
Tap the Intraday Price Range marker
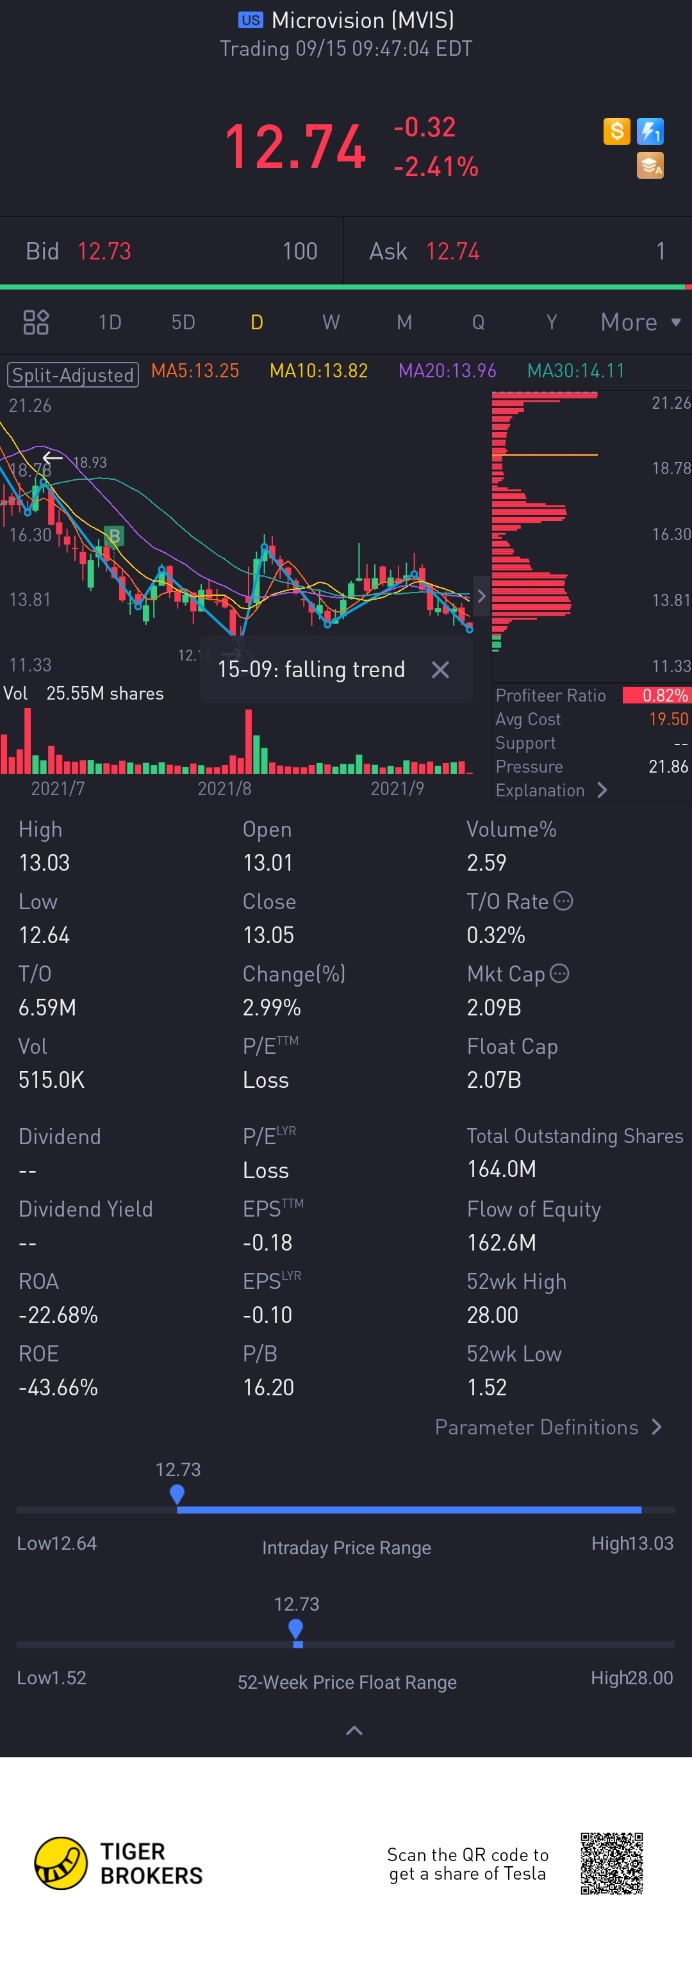(177, 1495)
